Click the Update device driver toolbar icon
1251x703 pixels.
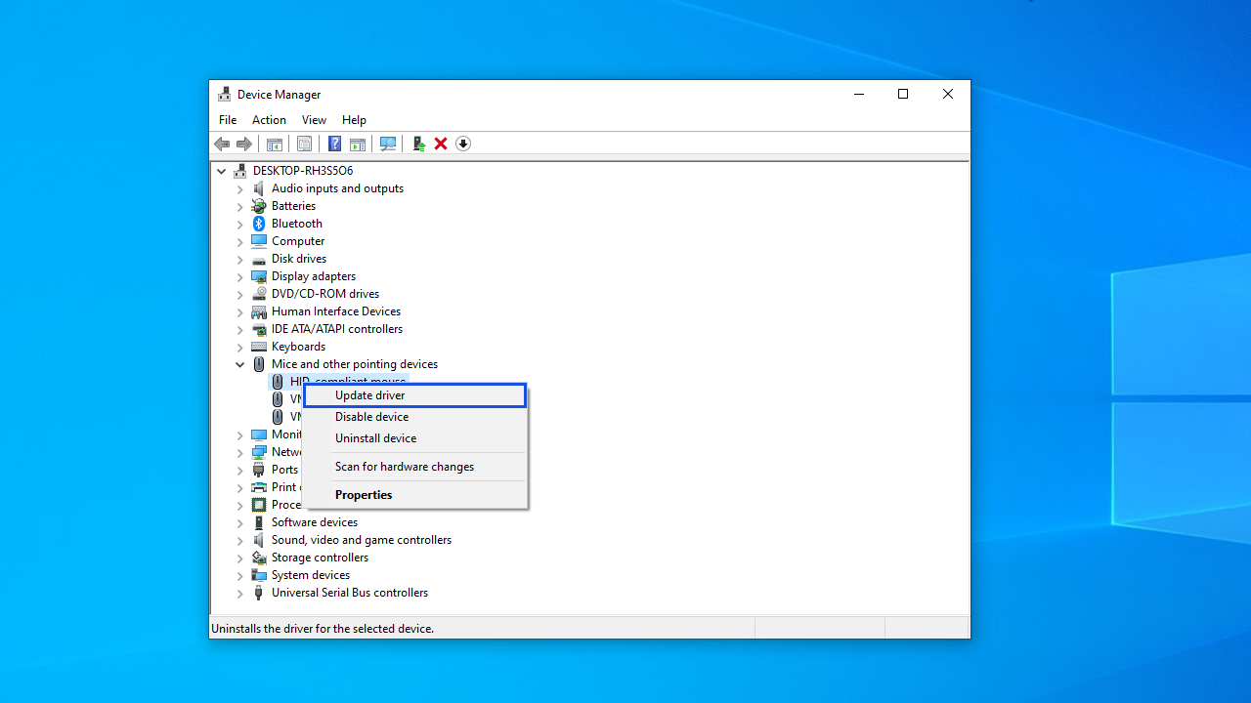pos(418,144)
